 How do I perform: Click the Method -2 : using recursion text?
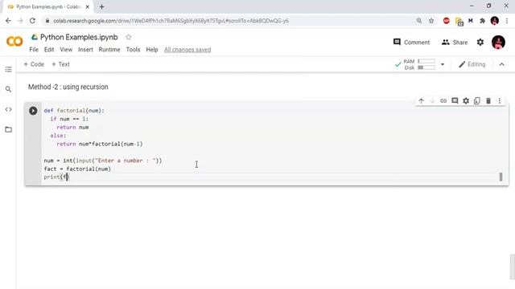[68, 87]
